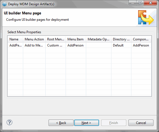Click the Cancel button
The image size is (159, 132).
141,123
